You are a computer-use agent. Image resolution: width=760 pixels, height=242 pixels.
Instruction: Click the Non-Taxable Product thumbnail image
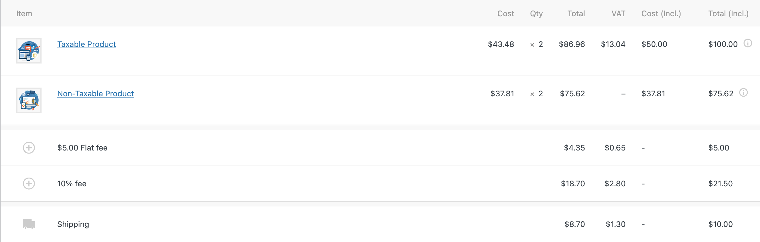(x=29, y=100)
